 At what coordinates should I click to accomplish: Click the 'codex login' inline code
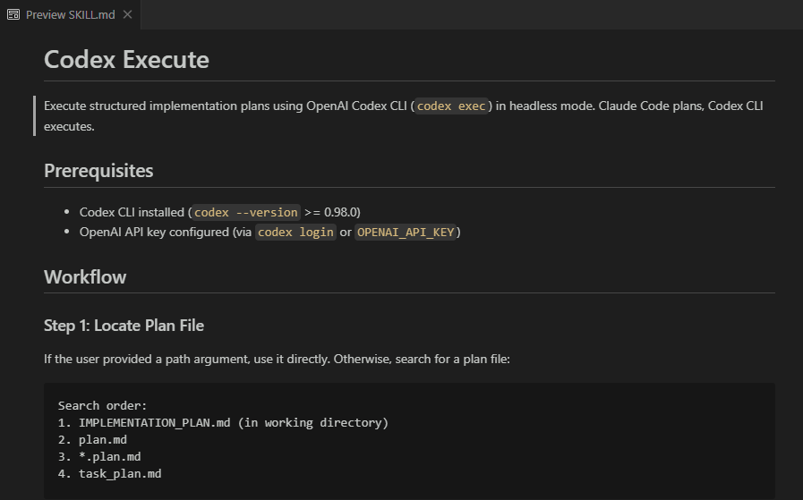coord(295,232)
